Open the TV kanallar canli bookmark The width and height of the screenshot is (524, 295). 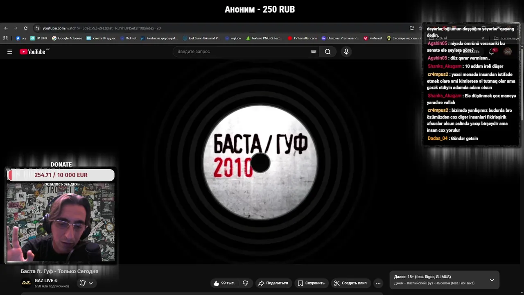point(303,38)
